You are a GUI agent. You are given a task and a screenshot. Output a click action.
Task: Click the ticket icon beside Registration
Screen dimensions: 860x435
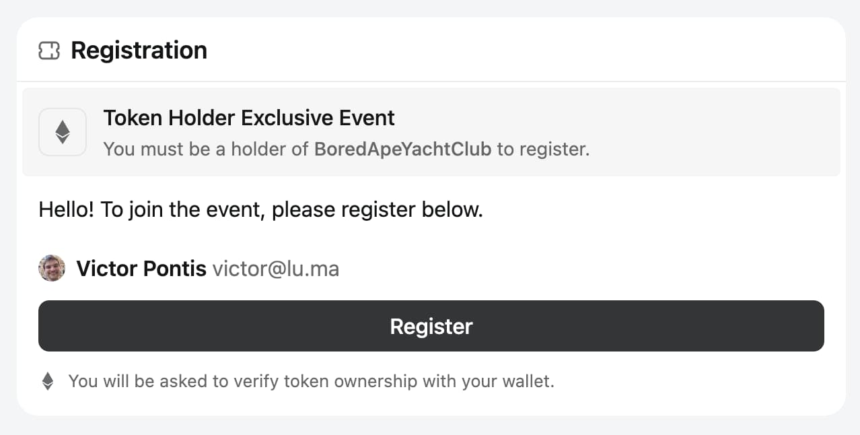pyautogui.click(x=49, y=51)
